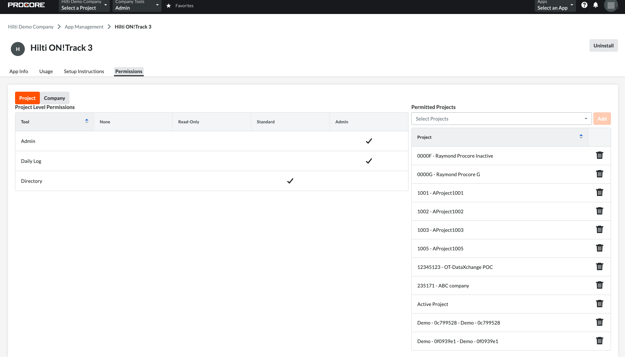Click the Daily Log tool row

[212, 161]
